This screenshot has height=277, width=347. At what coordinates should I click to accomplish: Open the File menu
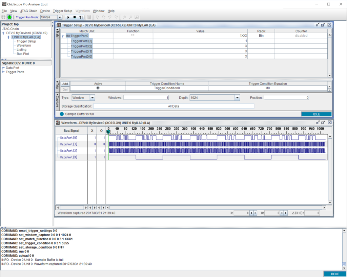(4, 11)
